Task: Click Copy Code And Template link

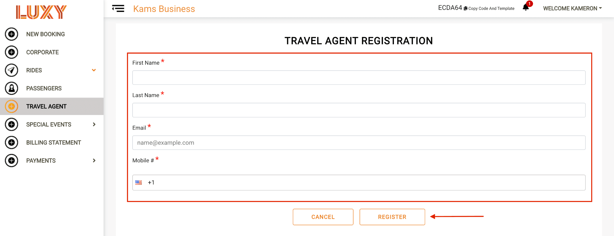Action: tap(489, 8)
